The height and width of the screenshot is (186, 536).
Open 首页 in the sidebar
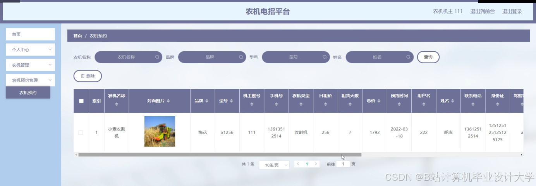pos(30,34)
